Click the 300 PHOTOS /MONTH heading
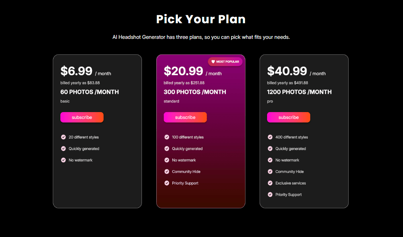 195,92
